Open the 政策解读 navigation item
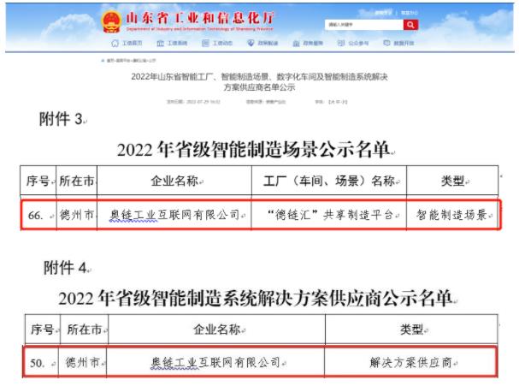 pos(268,43)
